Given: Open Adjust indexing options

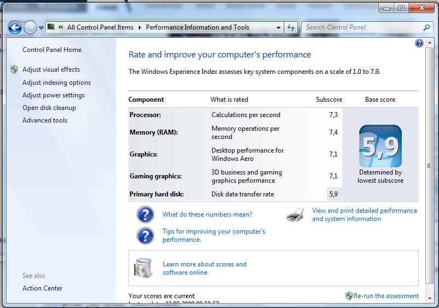Looking at the screenshot, I should (56, 83).
